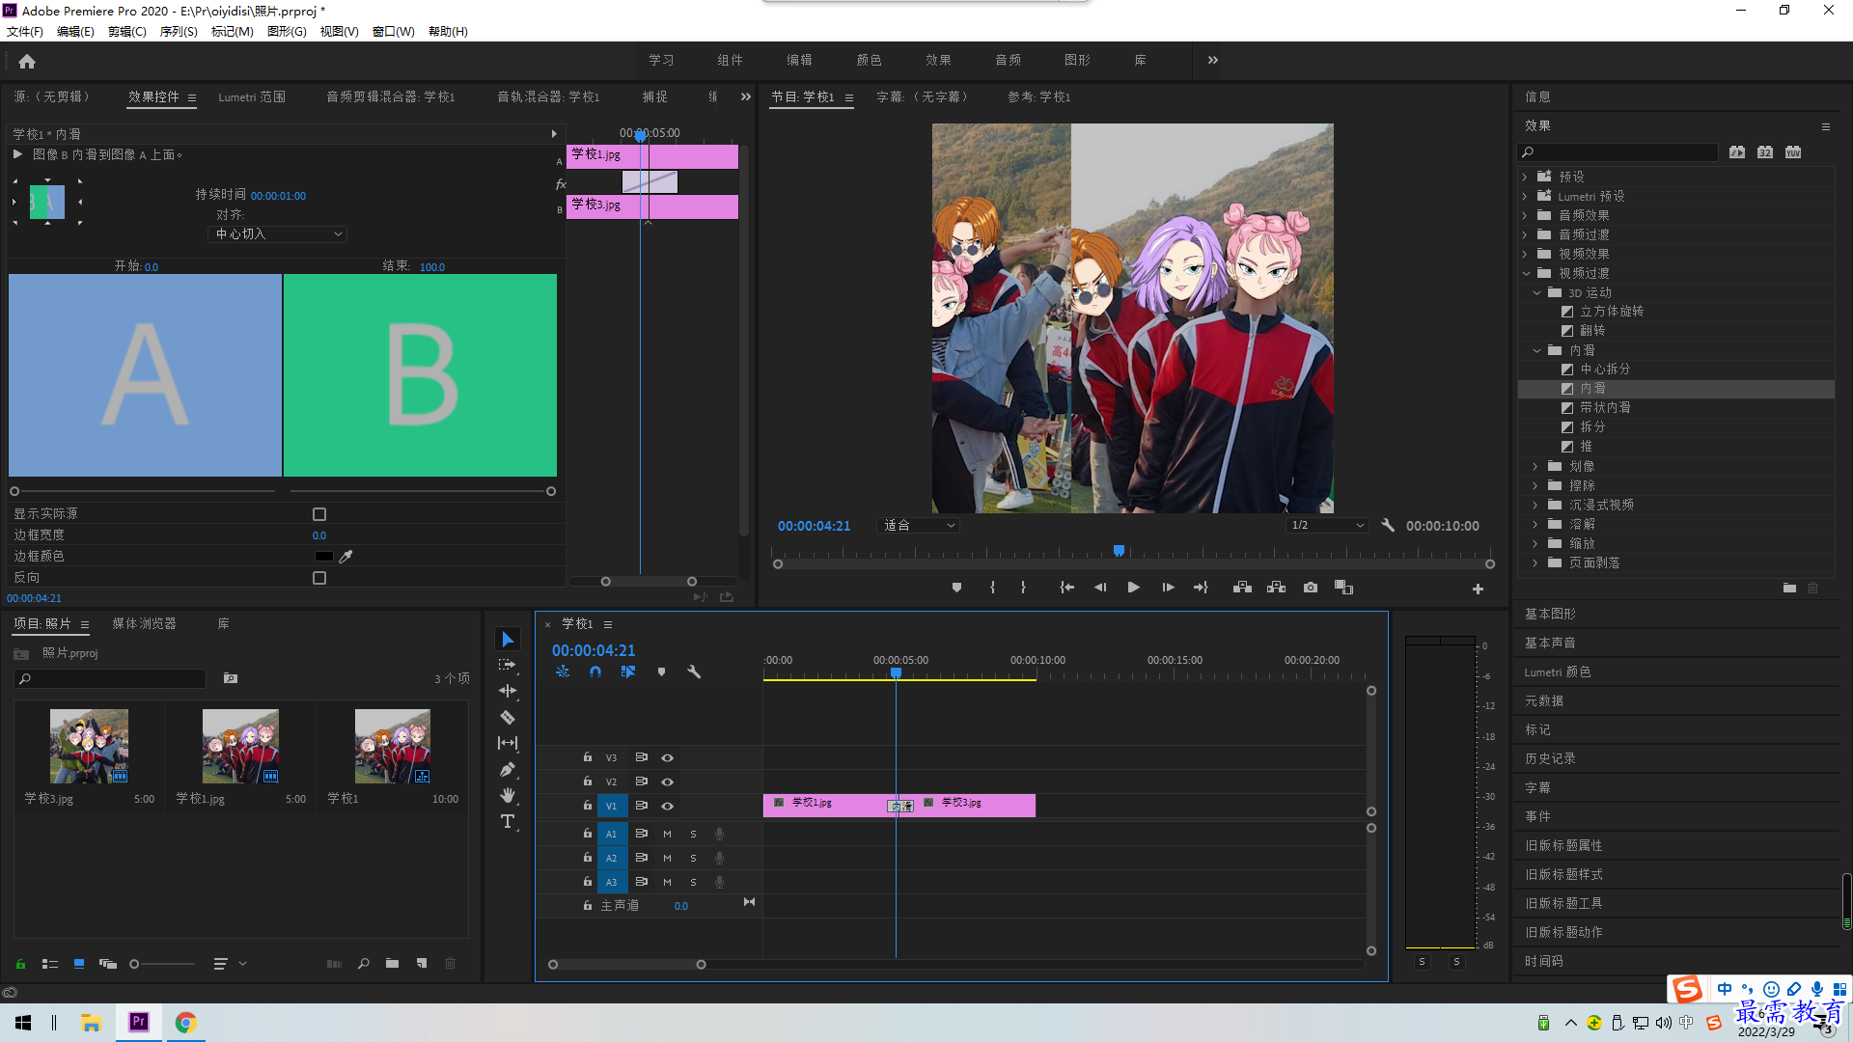This screenshot has height=1042, width=1853.
Task: Mute audio track A1
Action: (667, 834)
